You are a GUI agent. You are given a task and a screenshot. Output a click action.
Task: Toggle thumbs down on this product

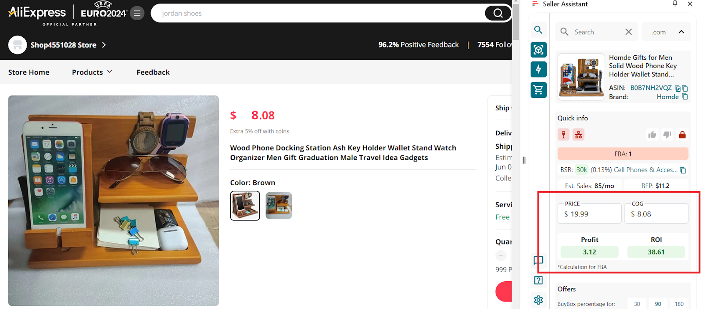667,134
